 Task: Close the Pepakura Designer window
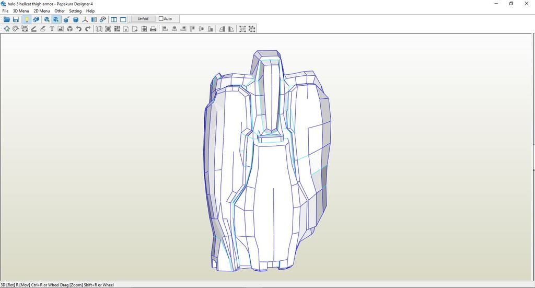click(527, 4)
